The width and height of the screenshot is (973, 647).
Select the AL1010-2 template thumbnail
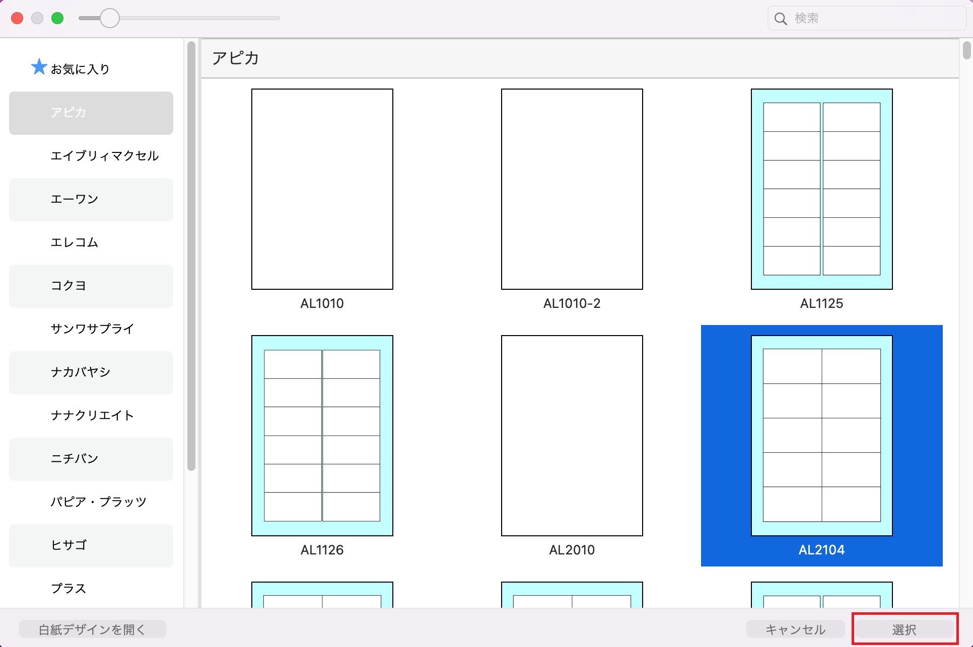tap(572, 189)
